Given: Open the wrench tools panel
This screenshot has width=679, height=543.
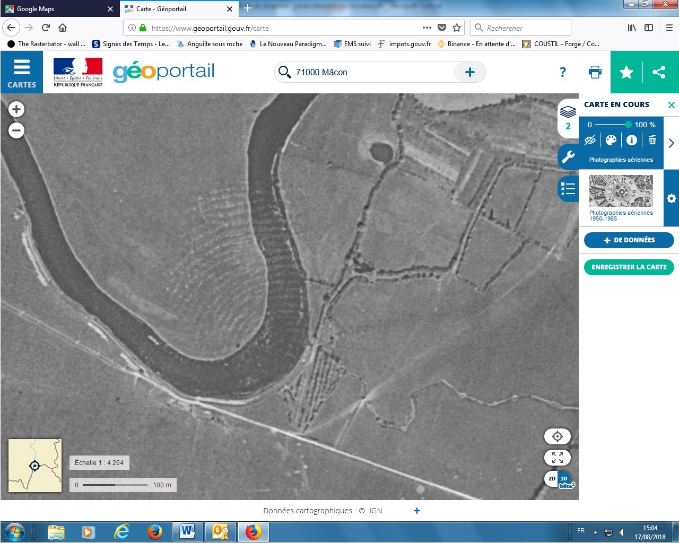Looking at the screenshot, I should point(568,157).
